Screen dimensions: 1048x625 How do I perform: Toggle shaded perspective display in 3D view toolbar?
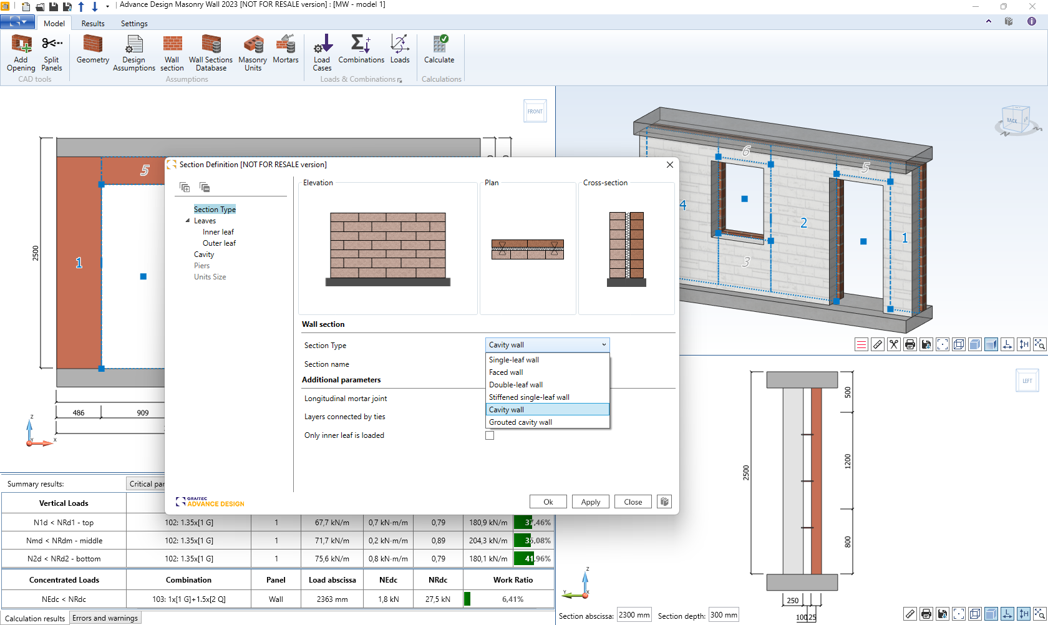pos(991,344)
